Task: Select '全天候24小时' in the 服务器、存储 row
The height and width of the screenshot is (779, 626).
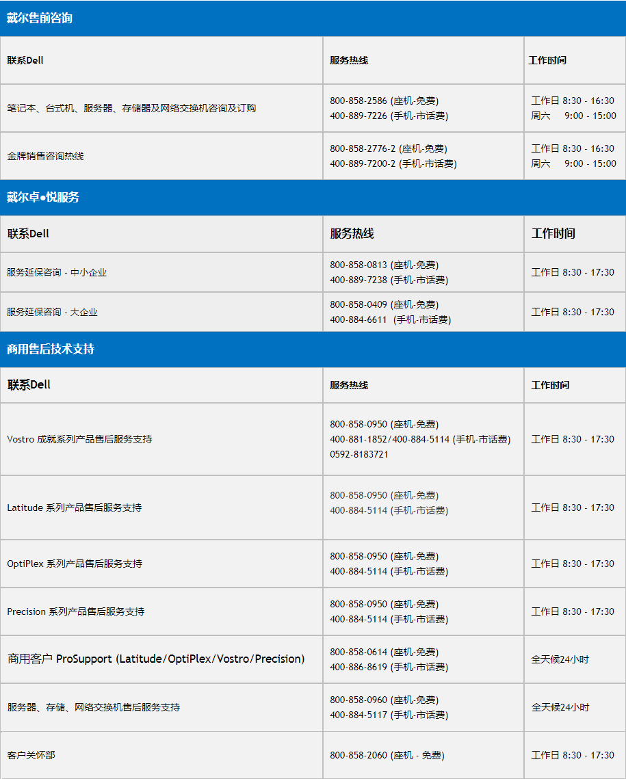Action: (x=560, y=707)
